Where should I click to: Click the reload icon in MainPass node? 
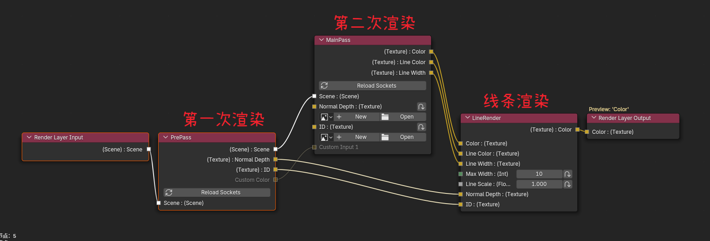(x=324, y=86)
